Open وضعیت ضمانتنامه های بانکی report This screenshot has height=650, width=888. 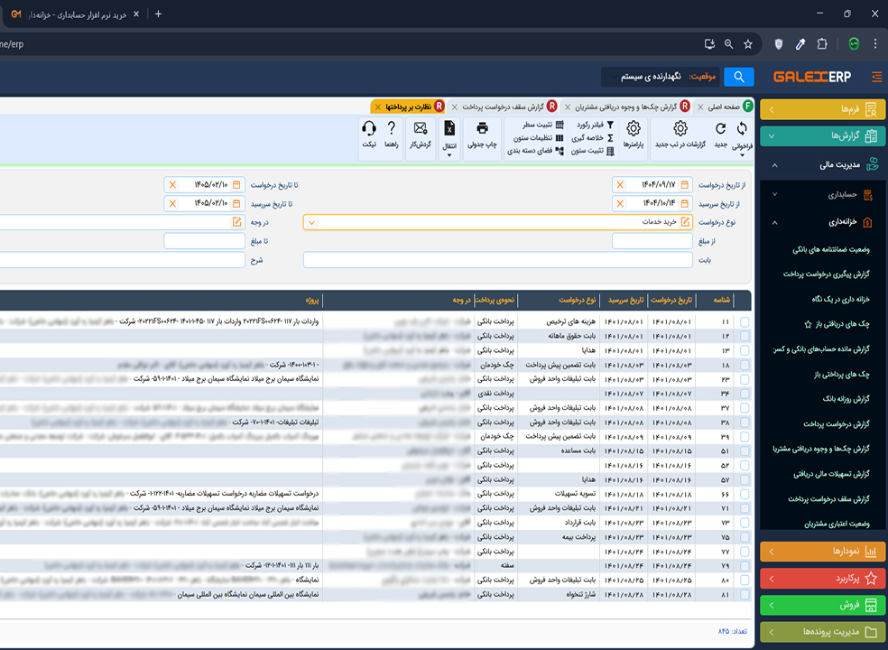pos(830,249)
